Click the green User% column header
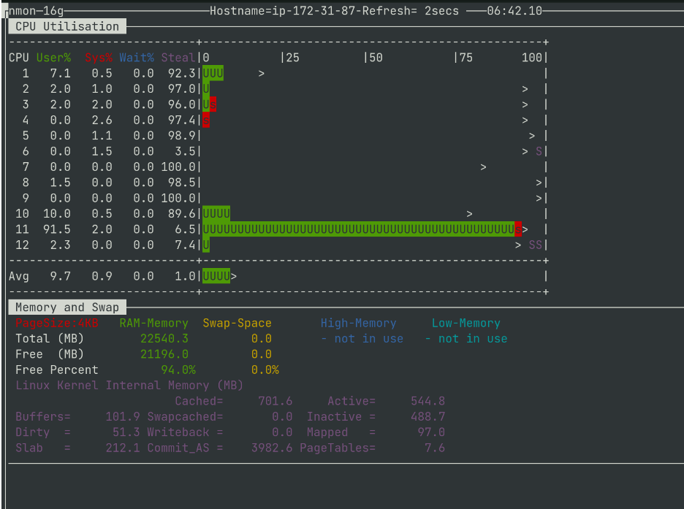 click(53, 58)
